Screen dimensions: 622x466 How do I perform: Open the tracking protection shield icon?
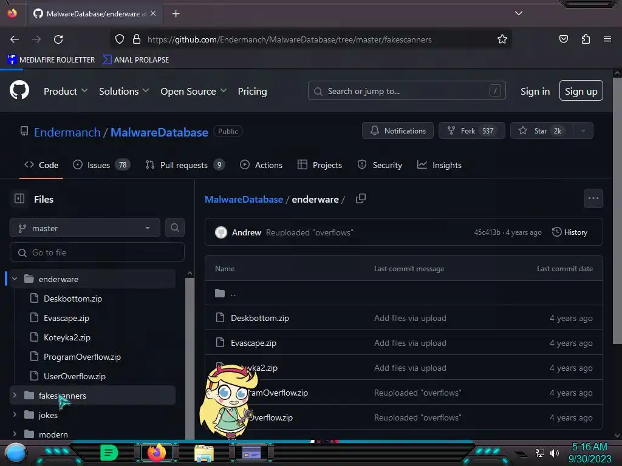click(120, 39)
